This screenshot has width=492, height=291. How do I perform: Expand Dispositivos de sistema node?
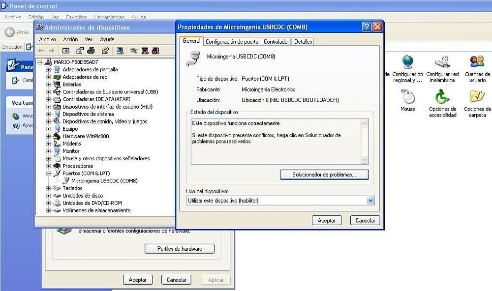click(48, 114)
